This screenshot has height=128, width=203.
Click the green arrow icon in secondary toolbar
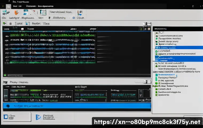point(5,23)
